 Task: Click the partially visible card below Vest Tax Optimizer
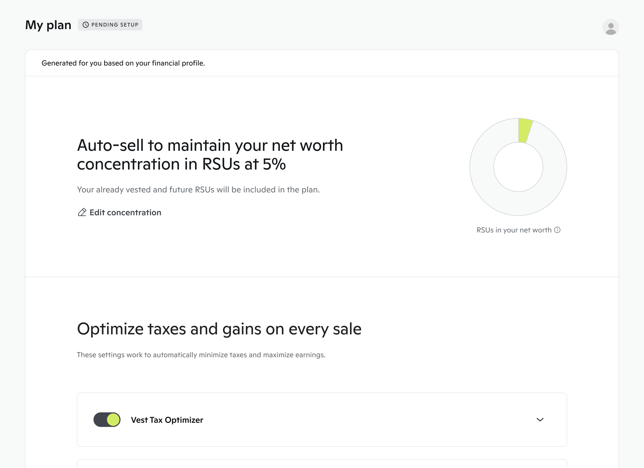[x=322, y=464]
